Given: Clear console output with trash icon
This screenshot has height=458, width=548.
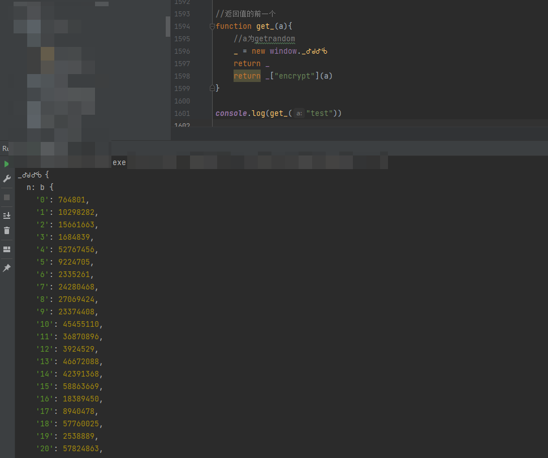Looking at the screenshot, I should click(7, 231).
